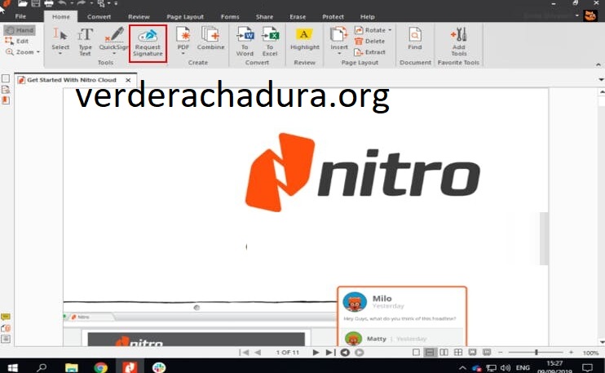605x373 pixels.
Task: Click Delete pages
Action: (369, 41)
